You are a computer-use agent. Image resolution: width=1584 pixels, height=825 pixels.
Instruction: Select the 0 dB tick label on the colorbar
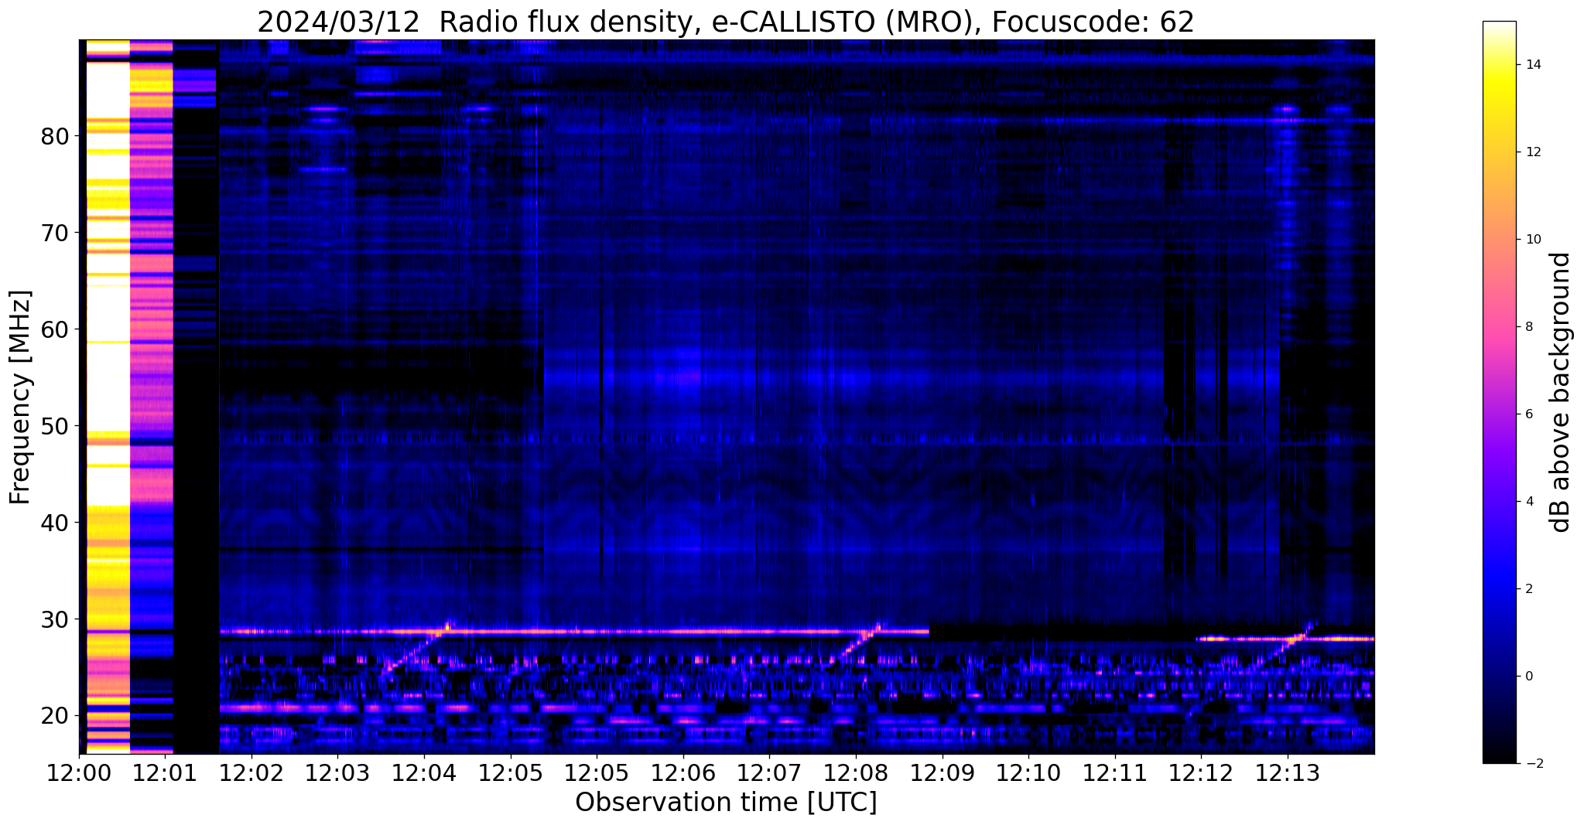(1529, 677)
